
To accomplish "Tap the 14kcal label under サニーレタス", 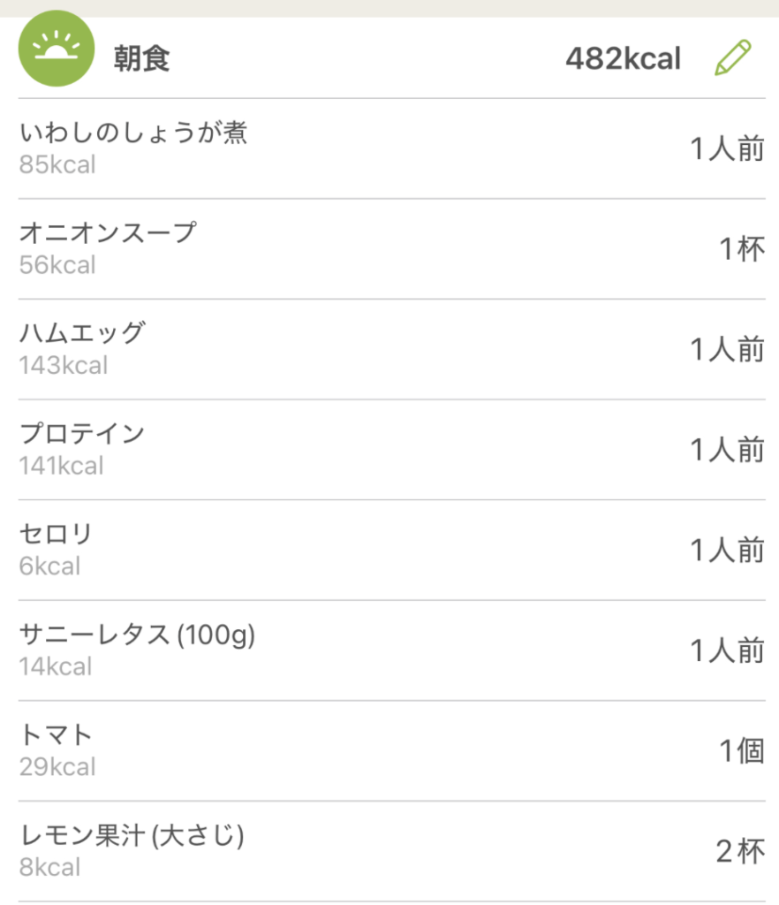I will point(56,666).
